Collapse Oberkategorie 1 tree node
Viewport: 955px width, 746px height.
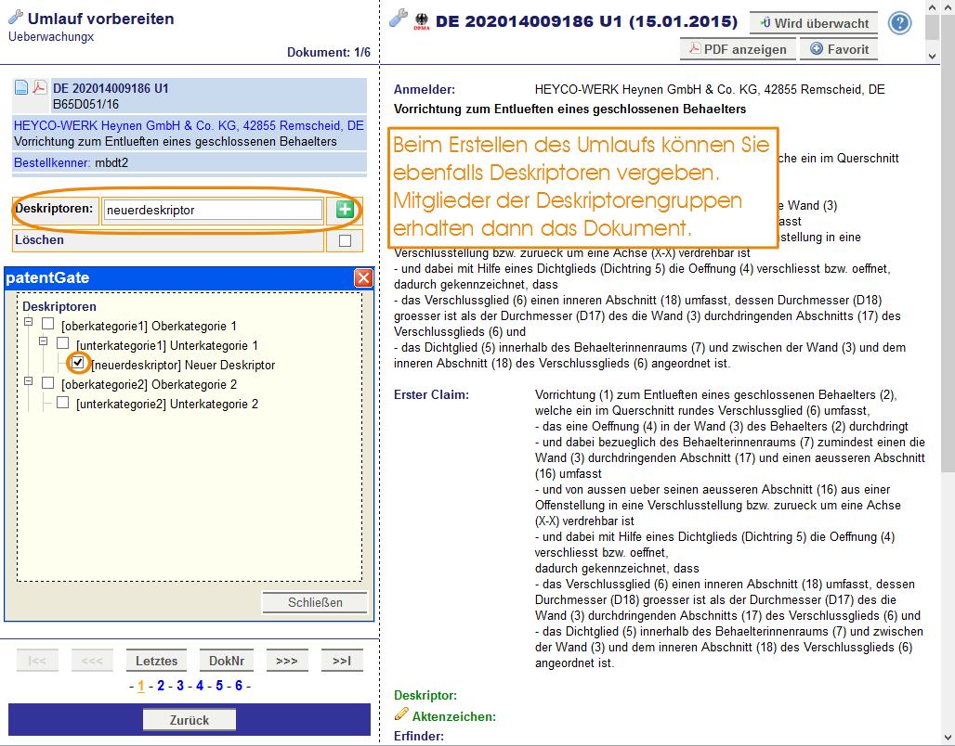(28, 321)
